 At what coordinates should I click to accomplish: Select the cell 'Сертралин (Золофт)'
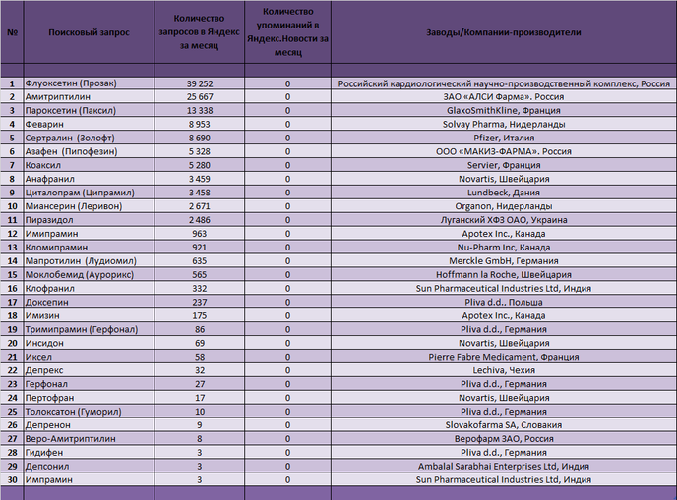(89, 138)
